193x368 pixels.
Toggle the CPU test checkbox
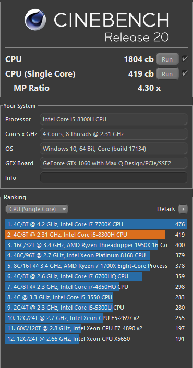pyautogui.click(x=185, y=59)
